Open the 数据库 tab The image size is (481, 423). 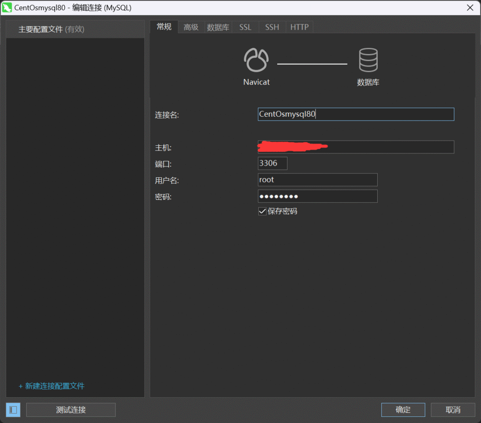click(x=218, y=27)
